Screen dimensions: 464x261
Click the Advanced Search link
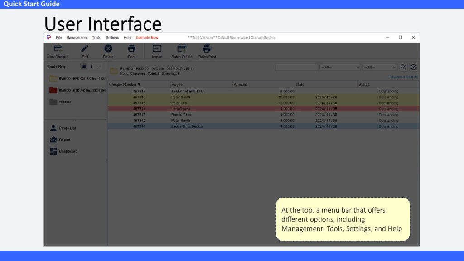click(x=403, y=77)
